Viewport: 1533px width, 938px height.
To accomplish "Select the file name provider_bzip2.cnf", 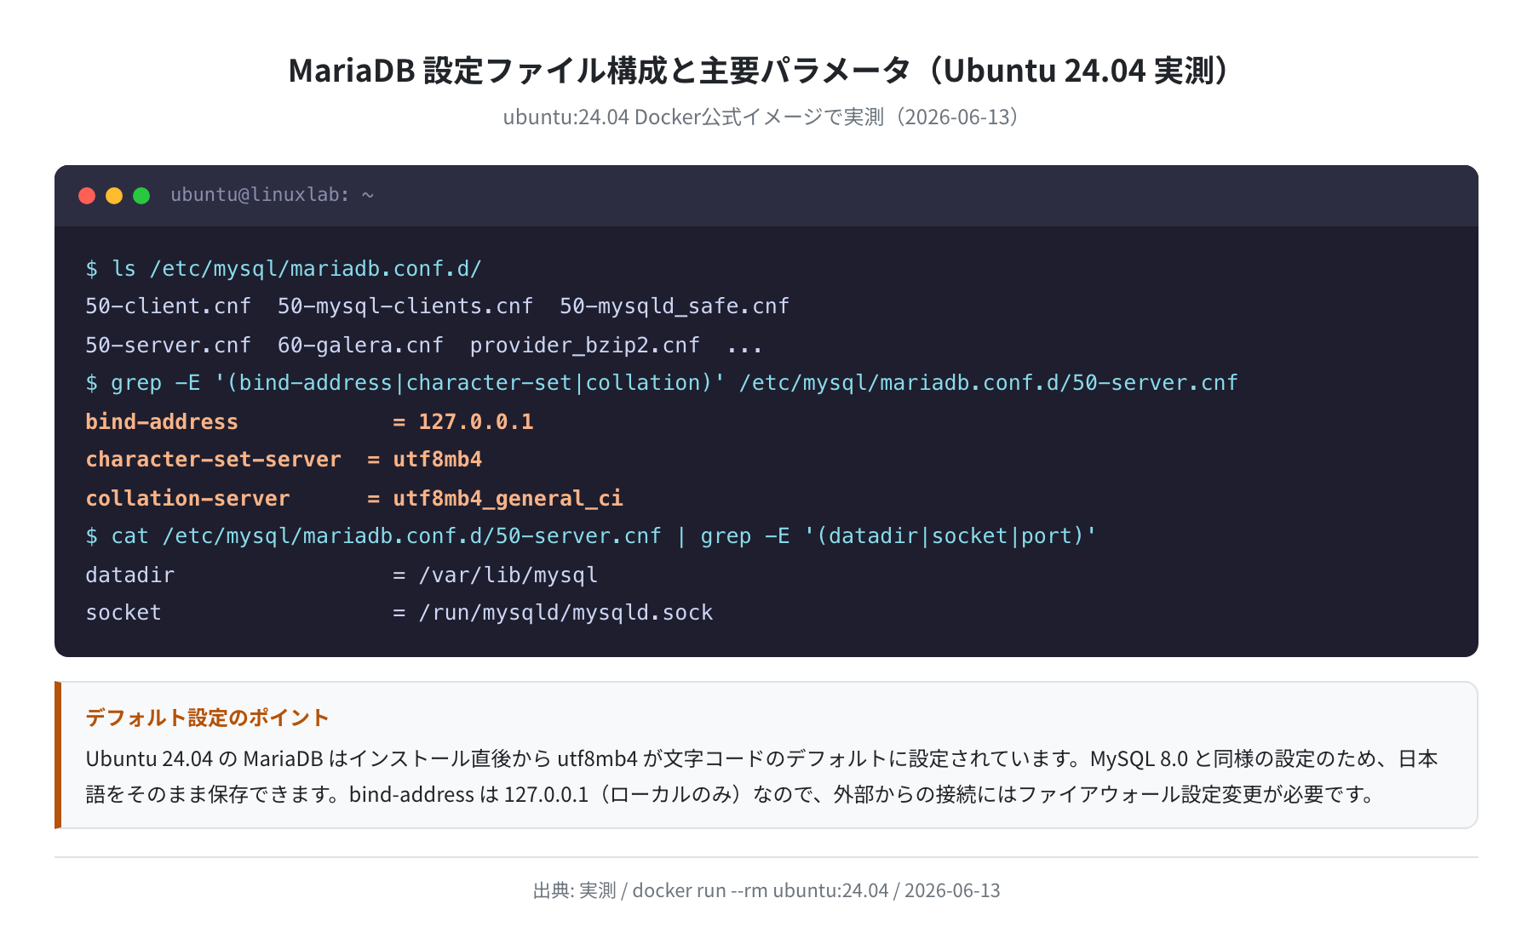I will pos(585,345).
